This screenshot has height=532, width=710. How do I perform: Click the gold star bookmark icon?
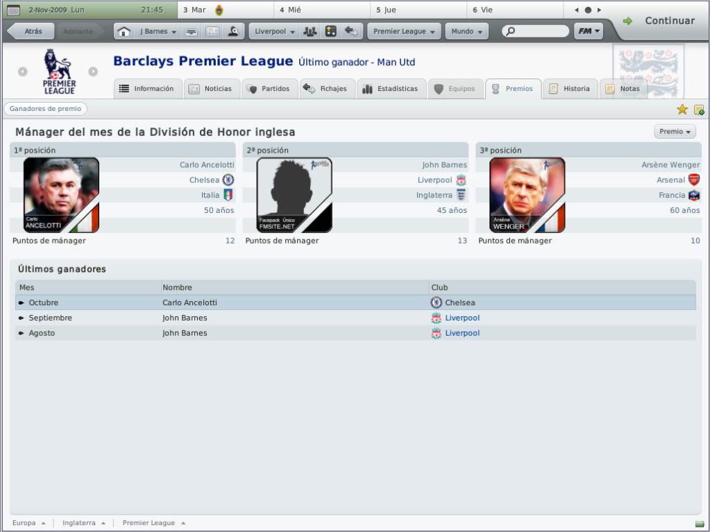[682, 109]
